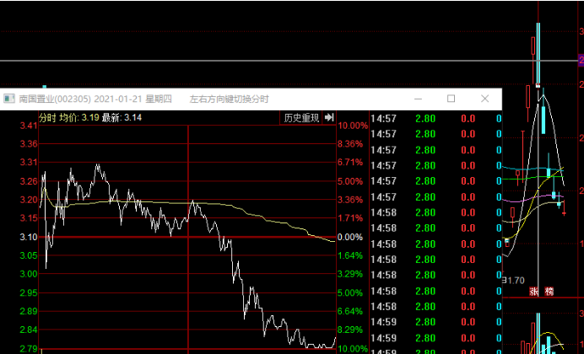Click the 榜 marker on the K-line chart
This screenshot has width=584, height=354.
[x=549, y=291]
